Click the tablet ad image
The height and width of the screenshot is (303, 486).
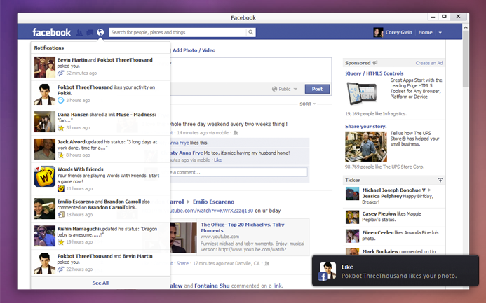(362, 93)
